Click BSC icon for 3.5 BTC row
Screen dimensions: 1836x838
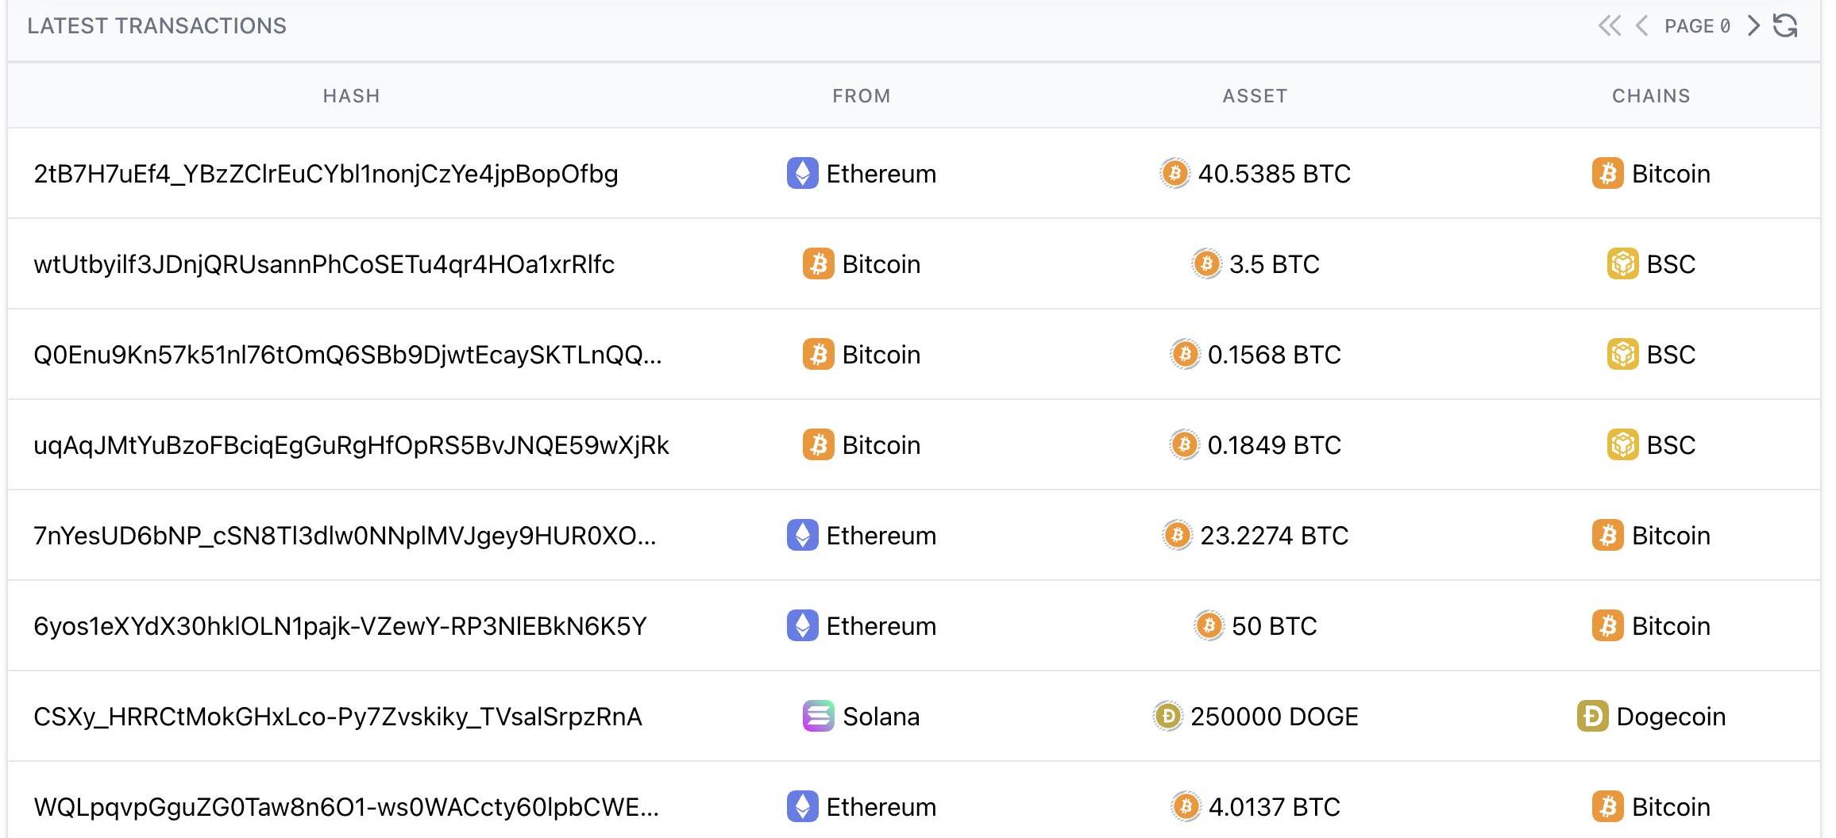[x=1622, y=263]
